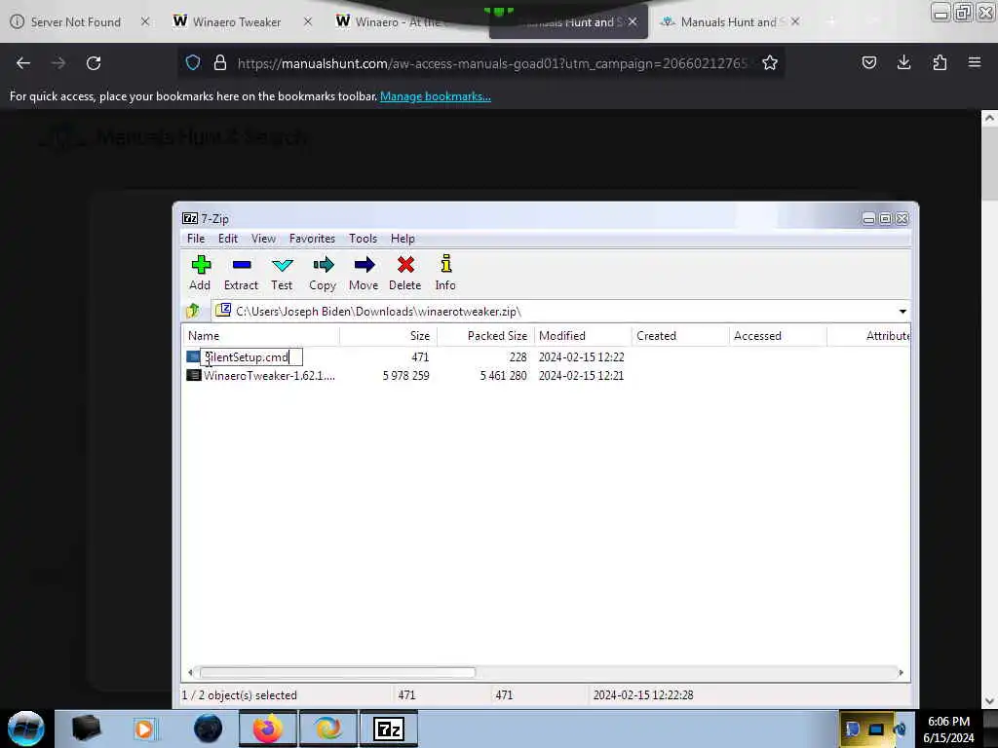Click the red Delete icon
The height and width of the screenshot is (748, 998).
tap(405, 265)
